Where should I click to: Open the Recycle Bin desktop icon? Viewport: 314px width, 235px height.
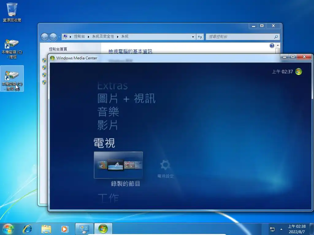coord(12,12)
